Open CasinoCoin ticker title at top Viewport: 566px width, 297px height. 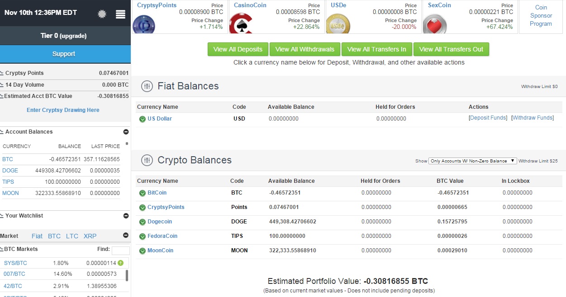pos(250,5)
